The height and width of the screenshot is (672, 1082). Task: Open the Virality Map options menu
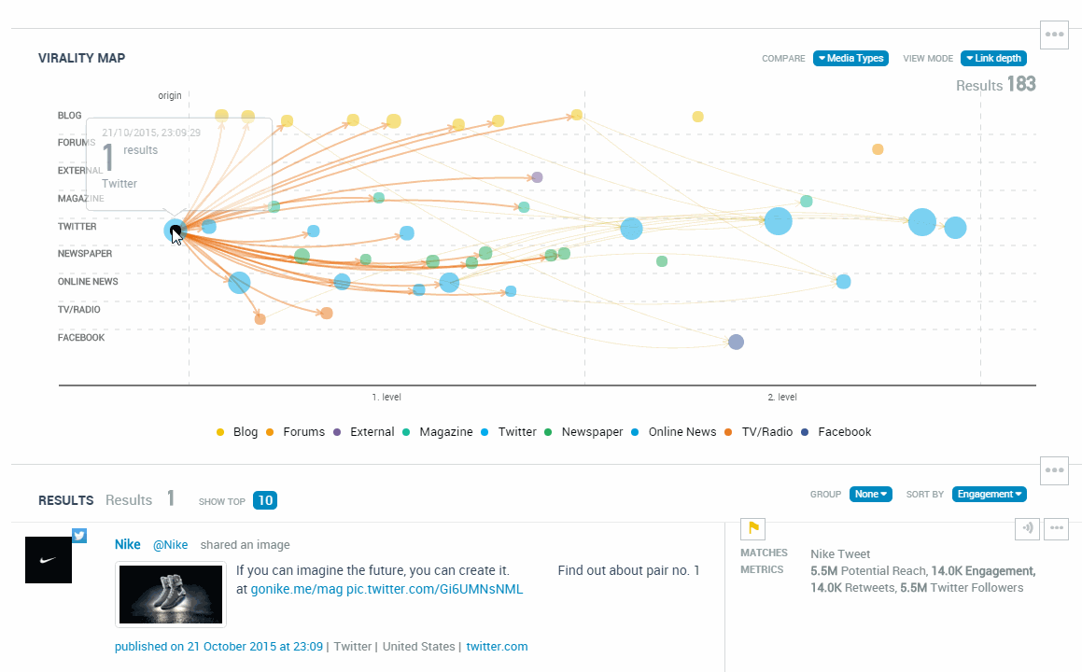pos(1055,35)
